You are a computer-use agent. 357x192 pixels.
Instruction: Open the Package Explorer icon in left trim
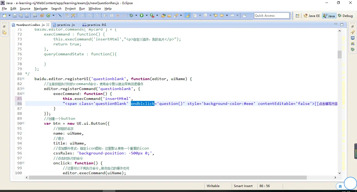pos(4,33)
